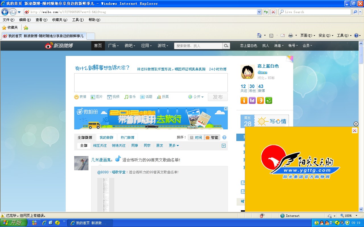Screen dimensions: 364x227
Task: Open the 游戏 navigation dropdown
Action: coord(163,46)
